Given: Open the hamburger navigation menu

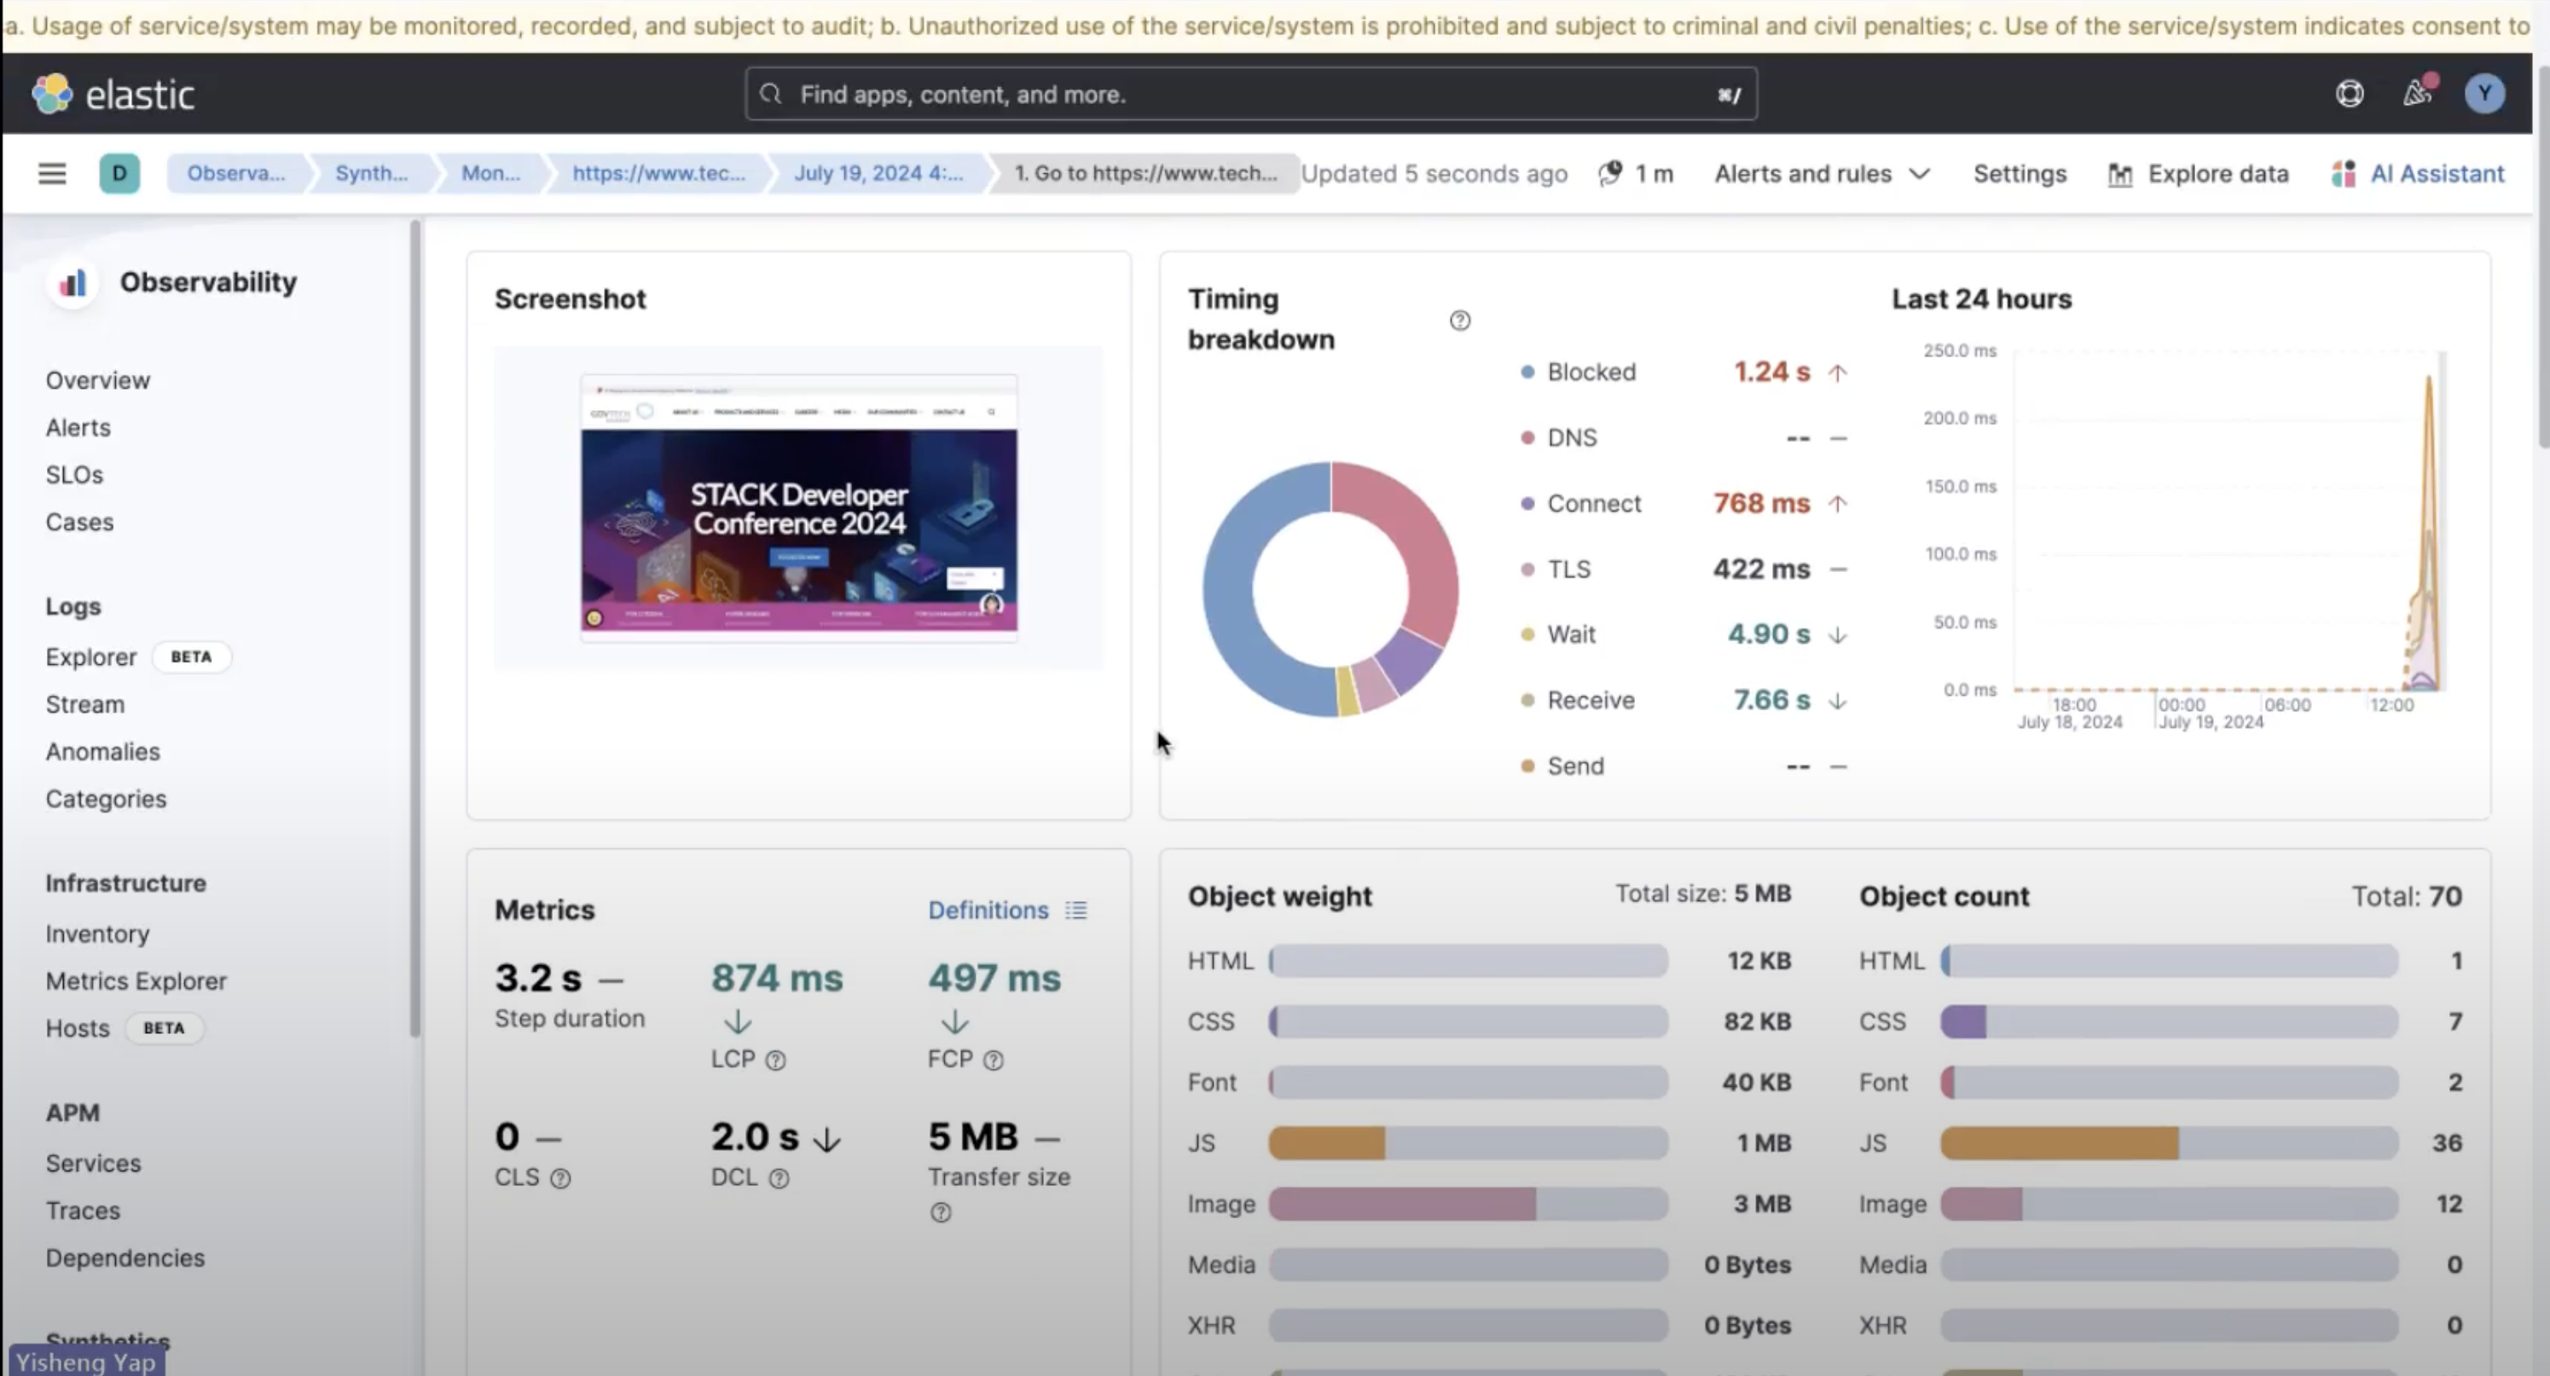Looking at the screenshot, I should pyautogui.click(x=51, y=174).
